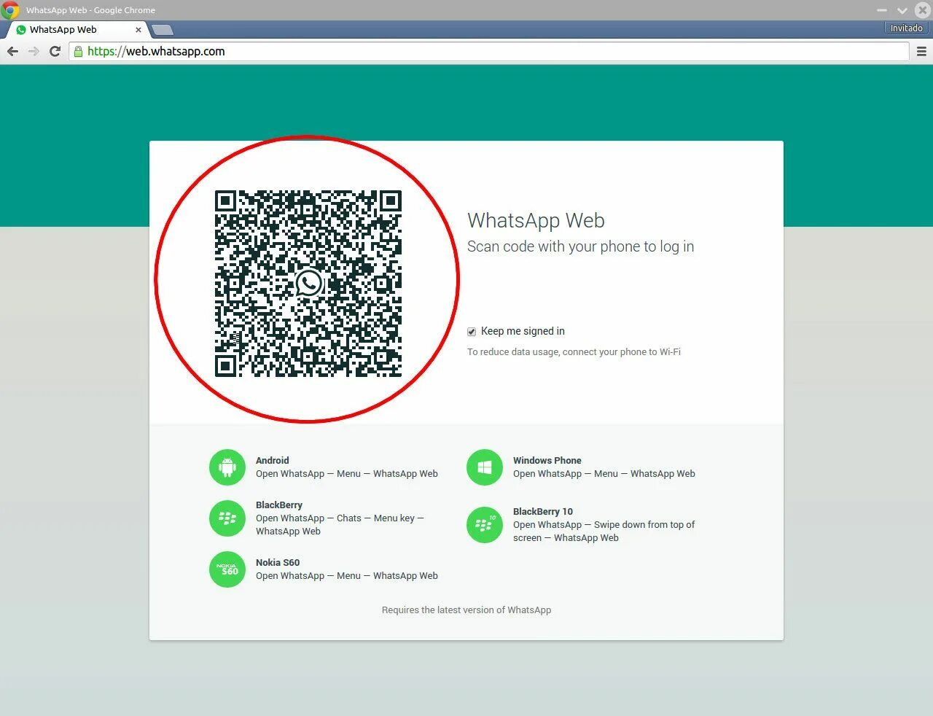The width and height of the screenshot is (933, 716).
Task: Click the reduce data usage Wi-Fi note
Action: pyautogui.click(x=574, y=351)
